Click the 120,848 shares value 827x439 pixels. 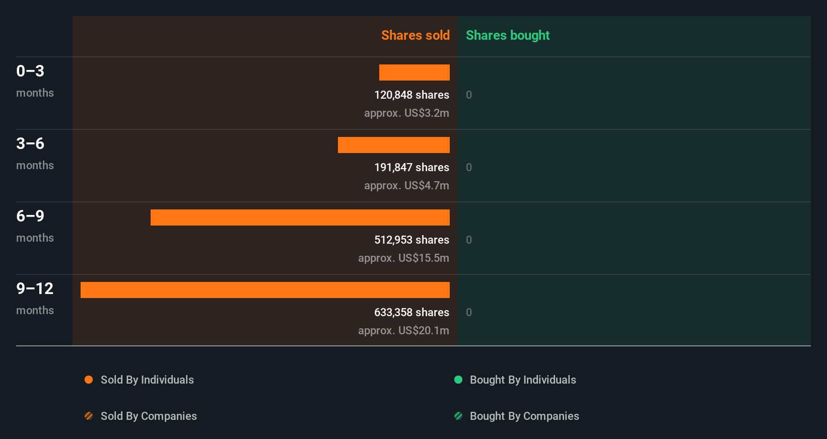coord(411,95)
